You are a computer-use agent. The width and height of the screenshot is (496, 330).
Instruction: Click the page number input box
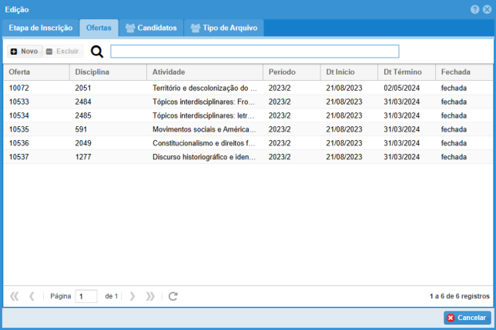click(86, 296)
